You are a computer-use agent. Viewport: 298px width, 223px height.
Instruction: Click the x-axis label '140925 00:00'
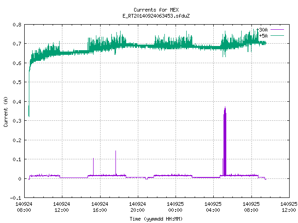[175, 207]
